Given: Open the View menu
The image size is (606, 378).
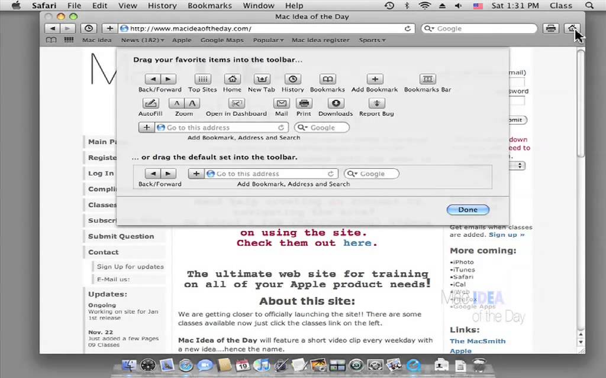Looking at the screenshot, I should pyautogui.click(x=128, y=6).
